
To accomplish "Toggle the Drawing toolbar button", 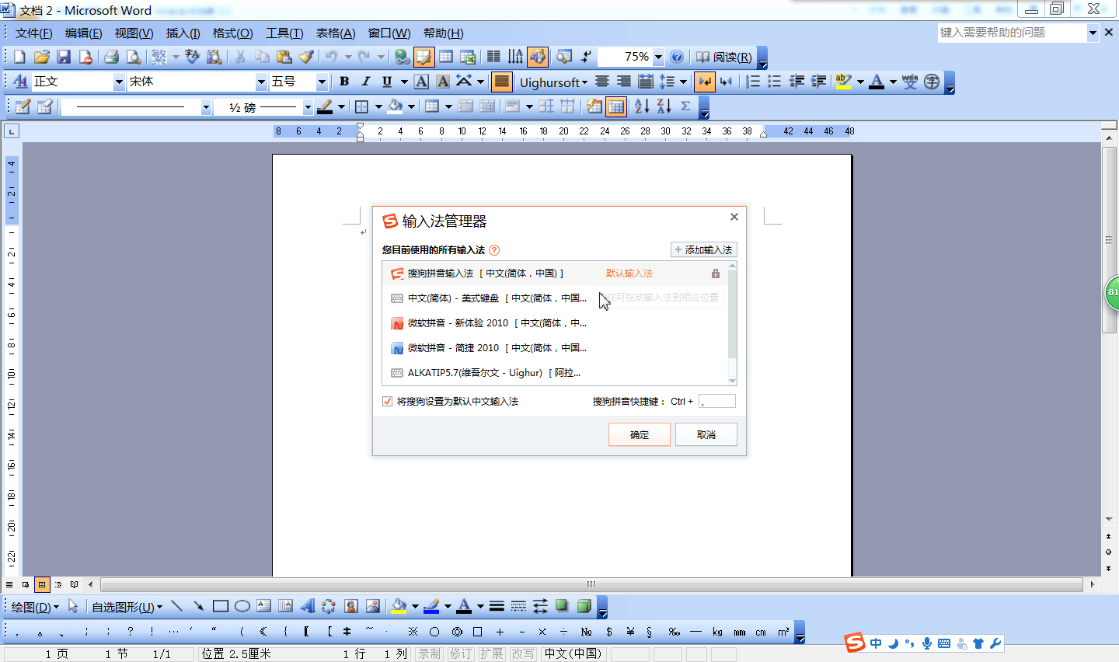I will click(x=538, y=57).
